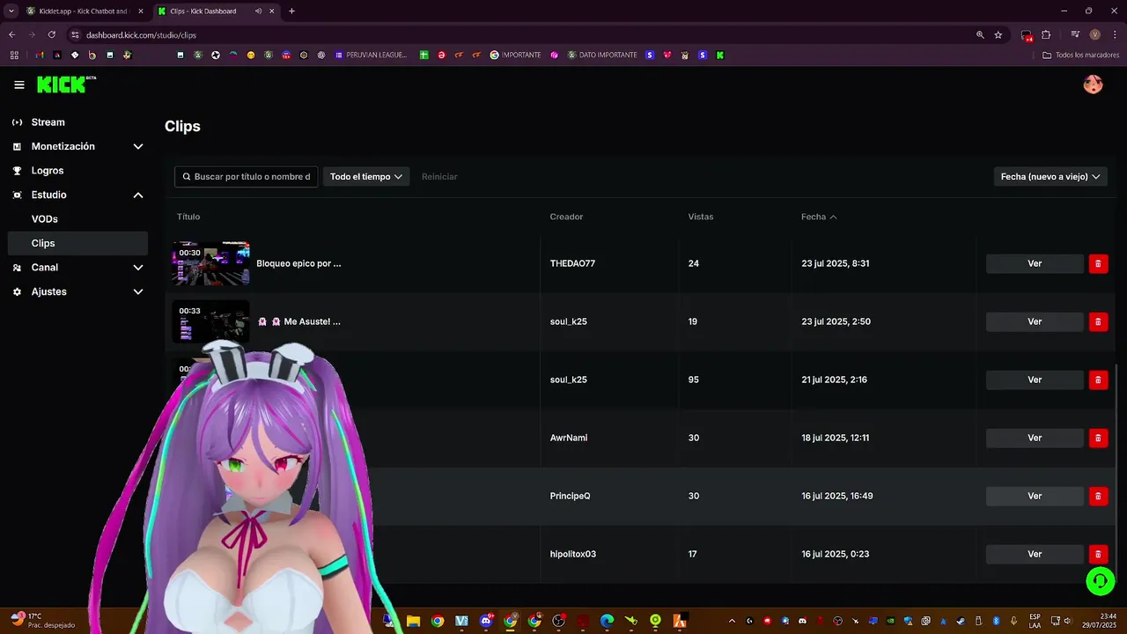
Task: Sort by the Fecha column header
Action: (x=819, y=217)
